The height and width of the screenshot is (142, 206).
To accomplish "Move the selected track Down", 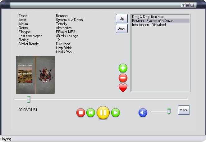I will pos(122,28).
